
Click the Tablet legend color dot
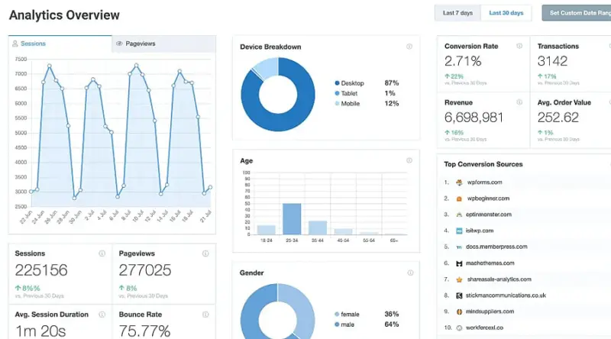tap(337, 93)
